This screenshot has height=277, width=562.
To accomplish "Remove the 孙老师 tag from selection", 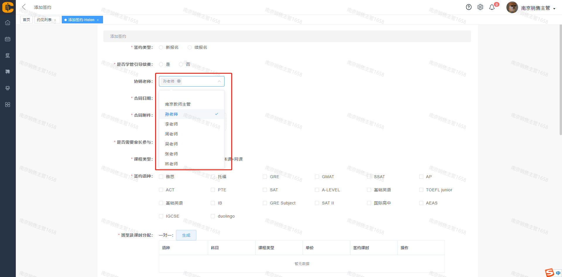I will (x=179, y=81).
